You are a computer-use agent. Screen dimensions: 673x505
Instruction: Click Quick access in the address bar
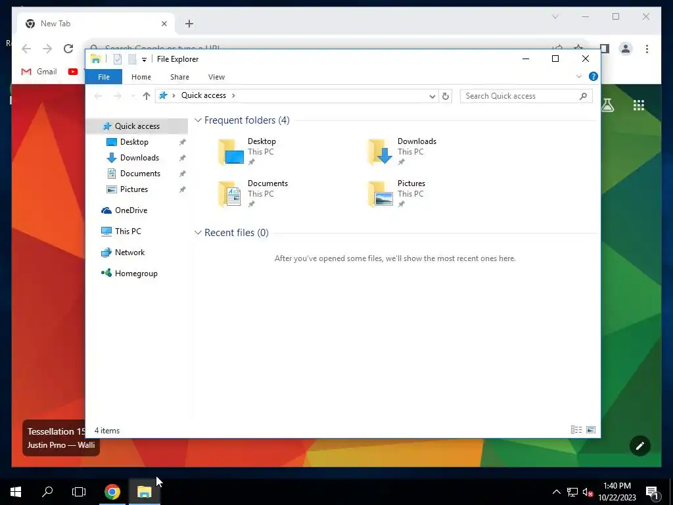(x=204, y=95)
